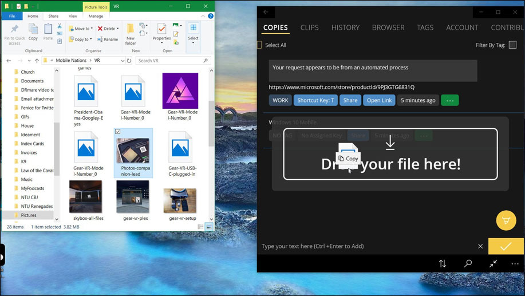Go up one folder level arrow

point(37,61)
